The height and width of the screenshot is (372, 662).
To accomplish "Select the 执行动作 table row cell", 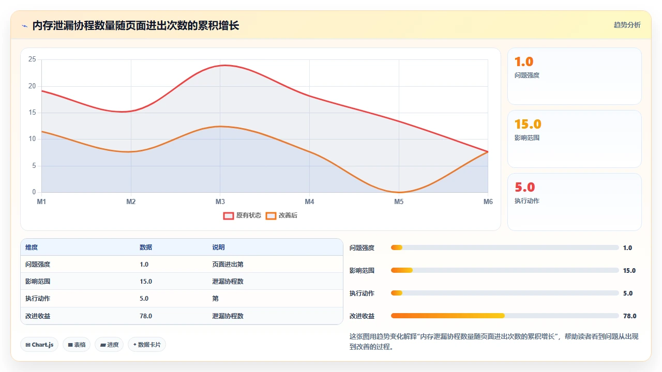I will 38,298.
